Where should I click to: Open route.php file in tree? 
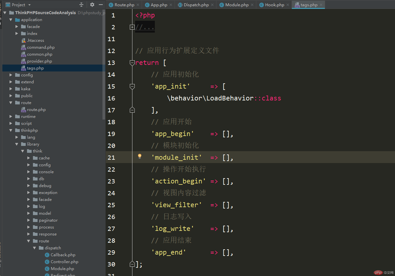tap(36, 110)
